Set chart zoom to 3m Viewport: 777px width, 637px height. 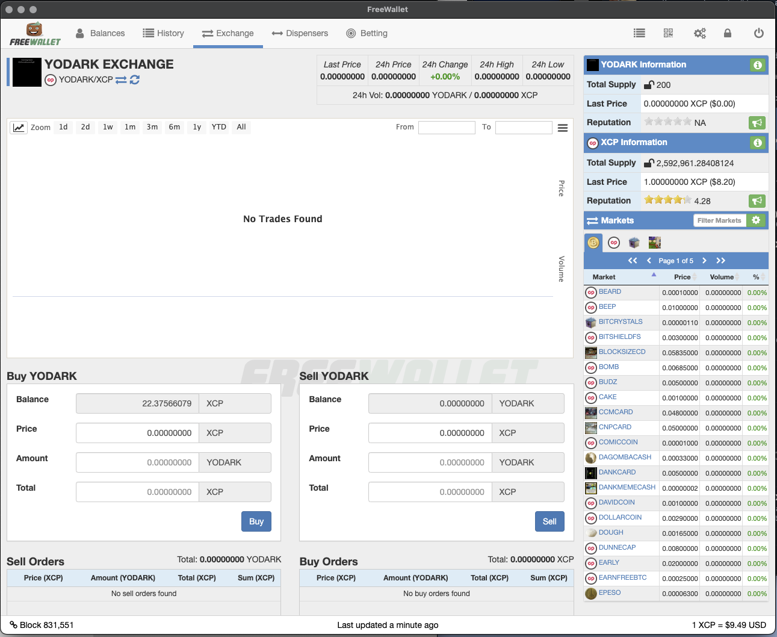(x=152, y=127)
